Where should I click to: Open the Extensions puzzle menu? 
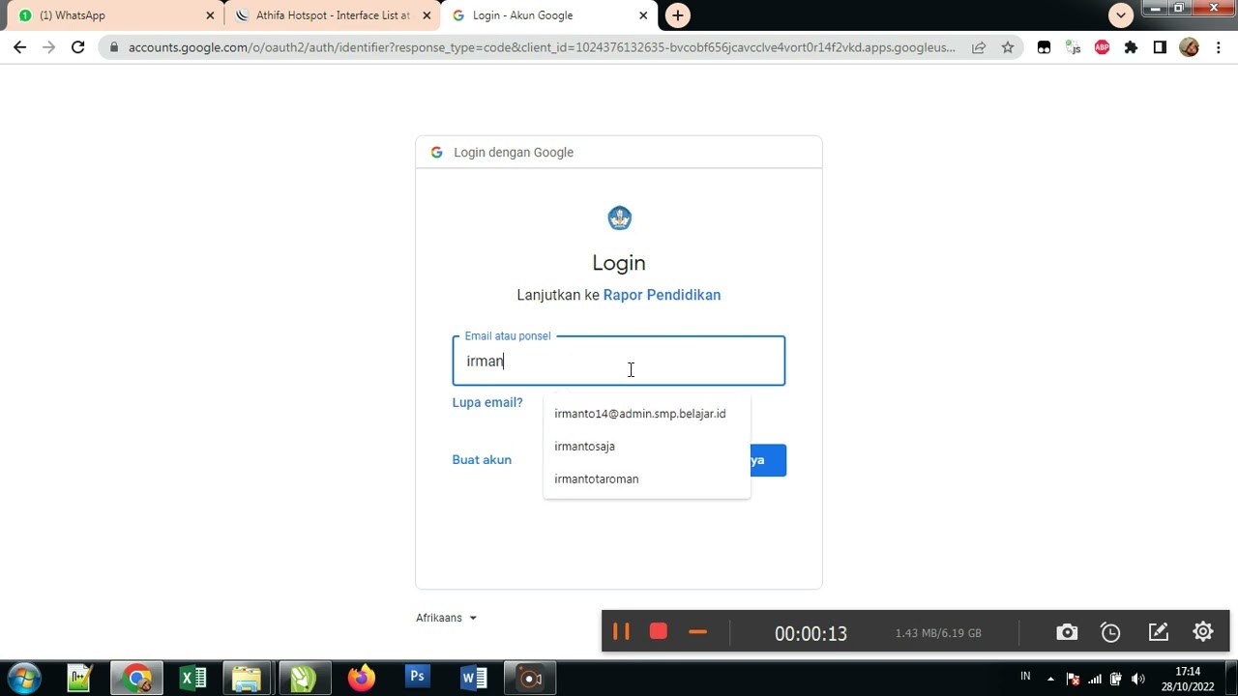(1131, 46)
